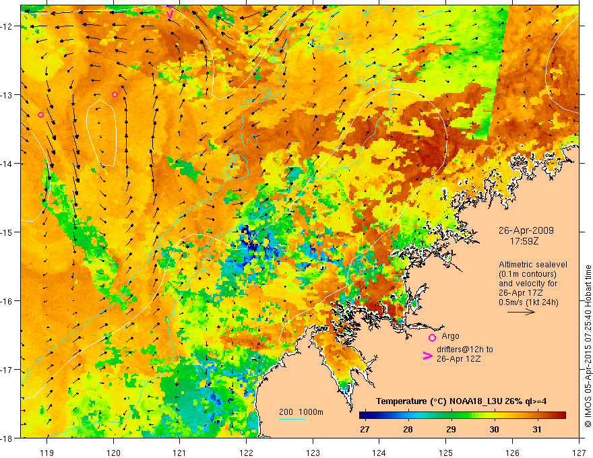Click the '29' color bar label
593x458 pixels.
point(451,429)
